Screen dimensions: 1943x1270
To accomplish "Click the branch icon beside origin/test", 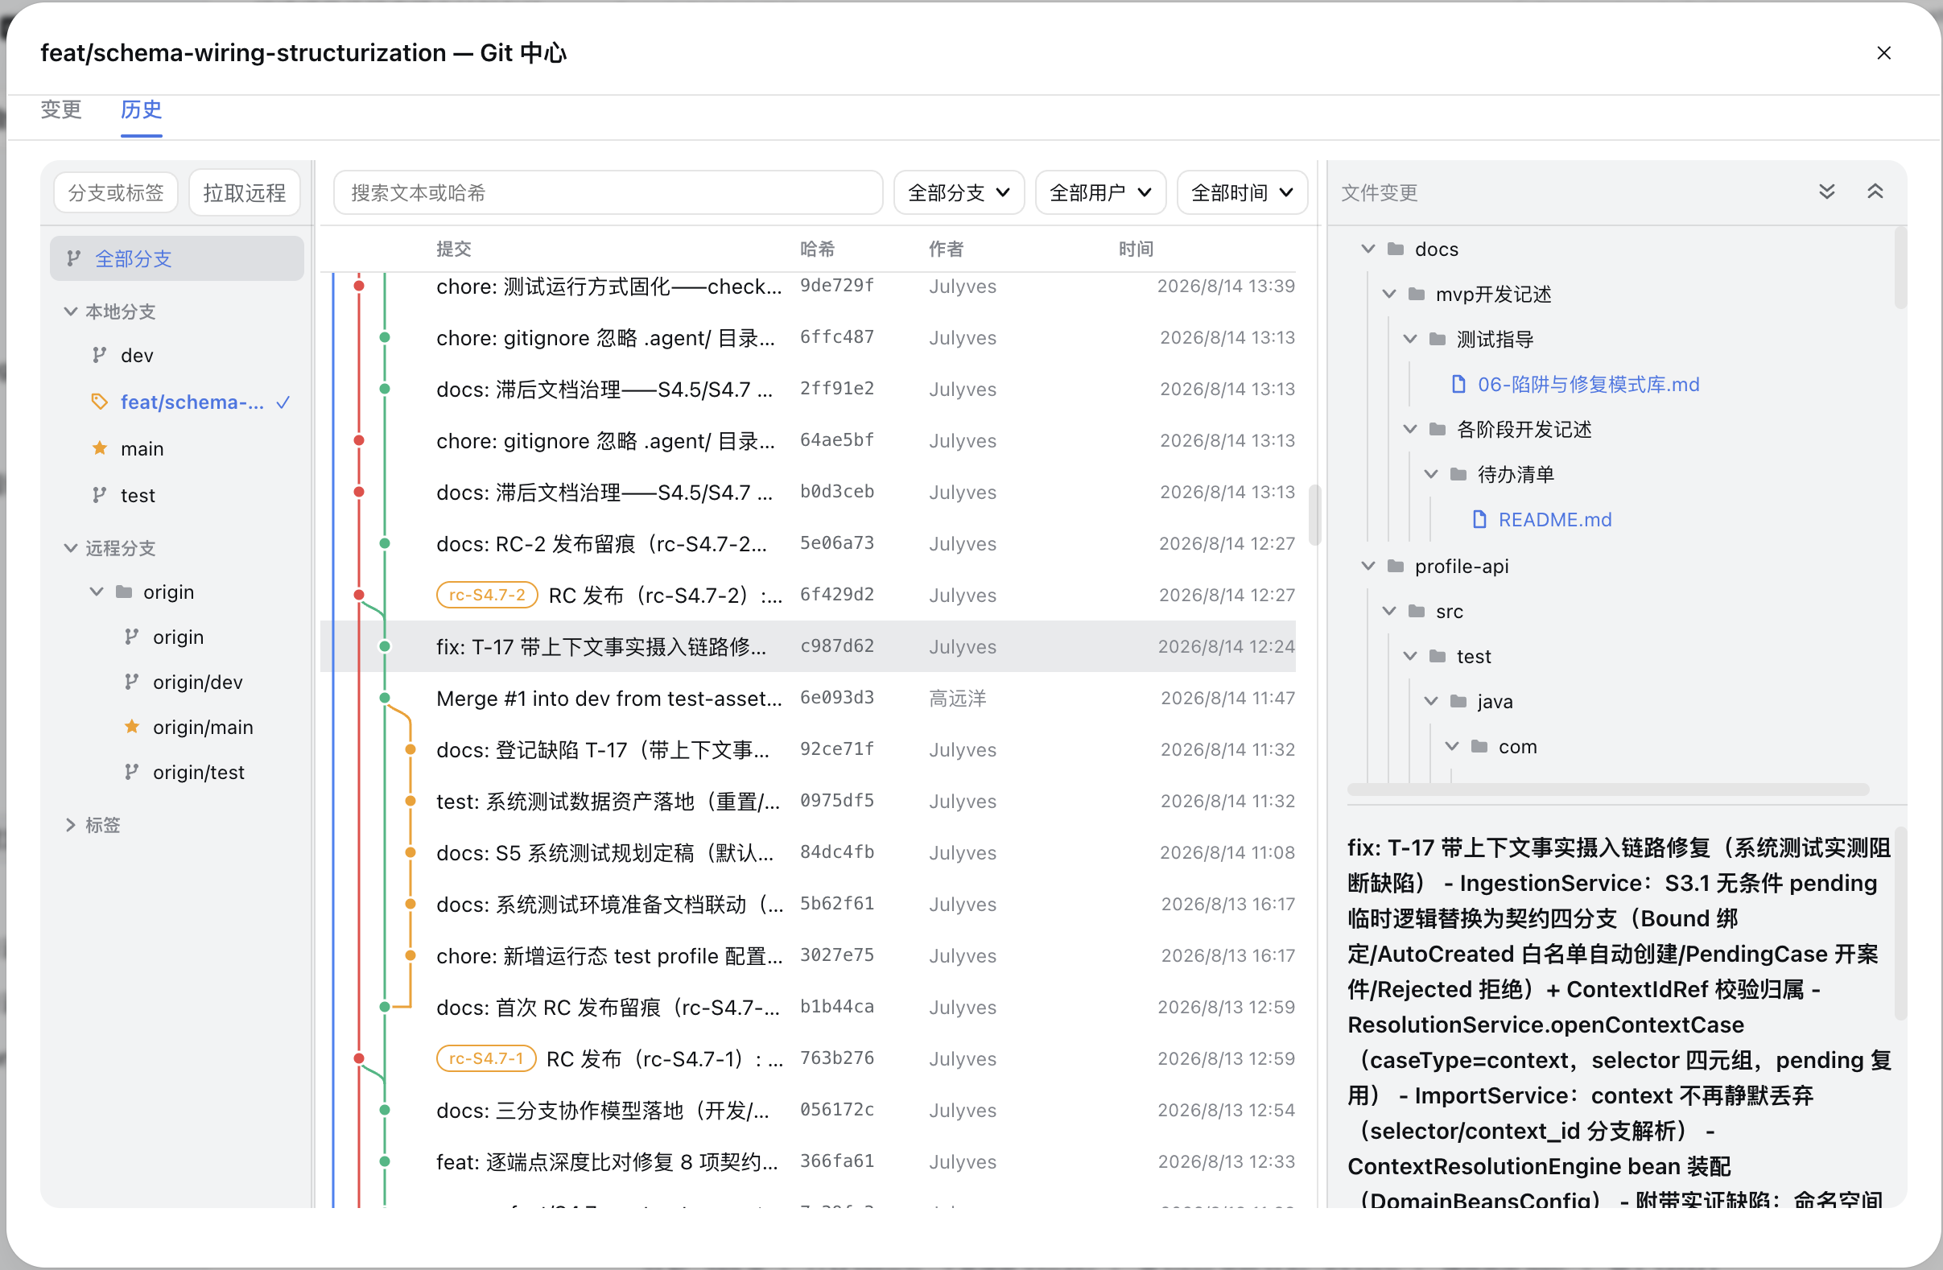I will click(x=131, y=771).
